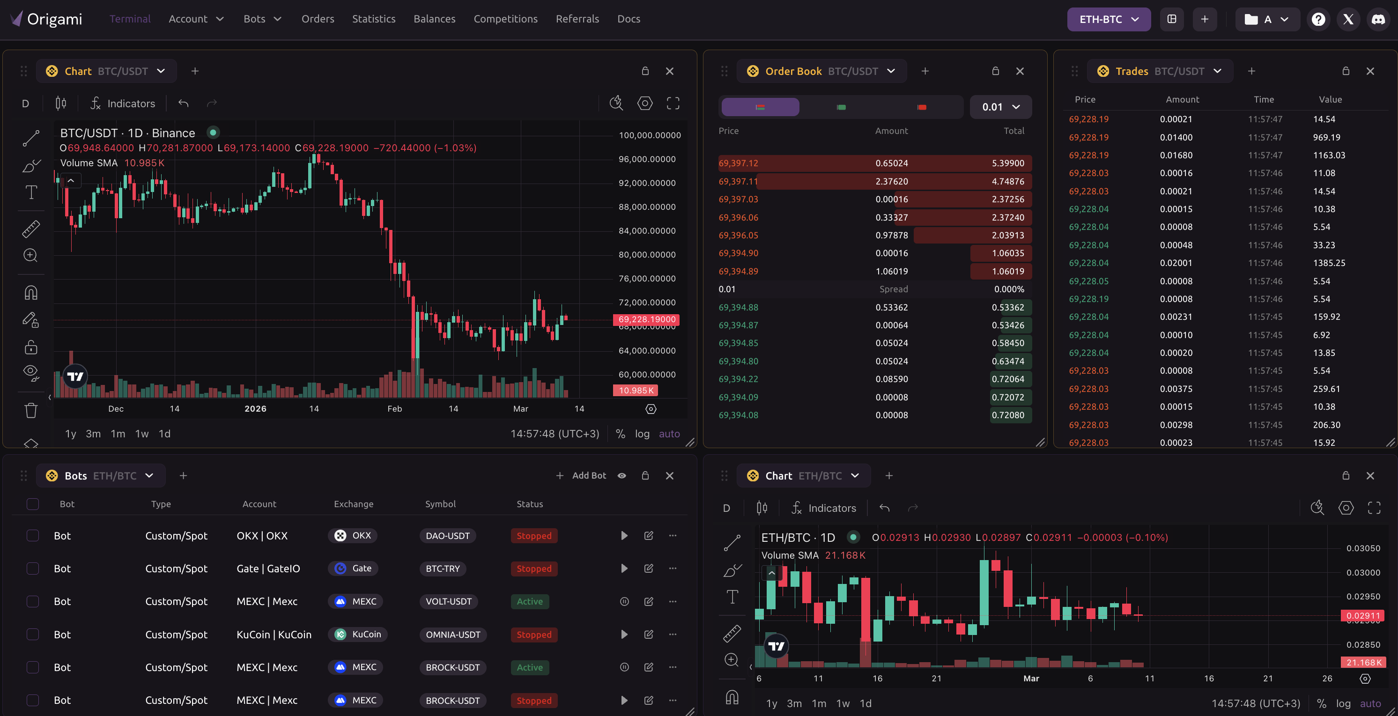1398x716 pixels.
Task: Open the Discord icon in top bar
Action: pos(1377,19)
